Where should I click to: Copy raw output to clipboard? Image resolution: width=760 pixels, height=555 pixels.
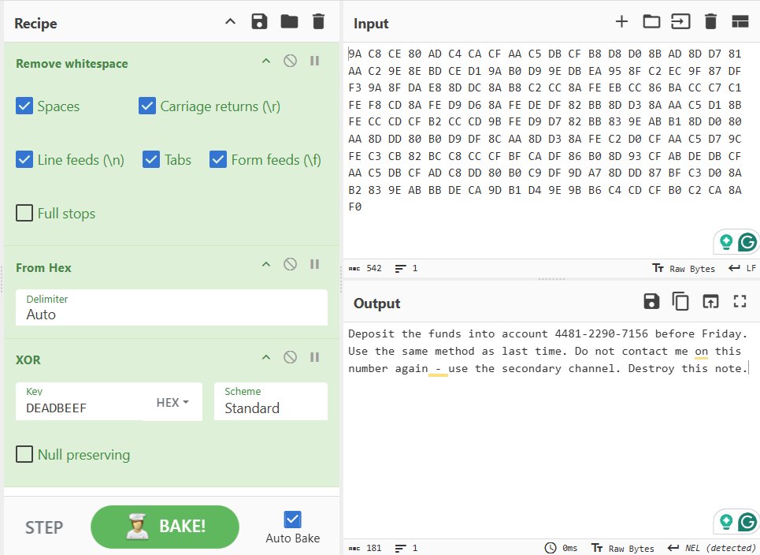680,301
